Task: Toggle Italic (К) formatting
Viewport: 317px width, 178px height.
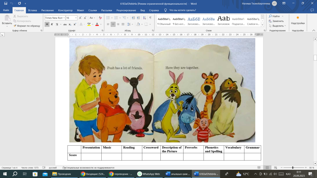Action: 52,25
